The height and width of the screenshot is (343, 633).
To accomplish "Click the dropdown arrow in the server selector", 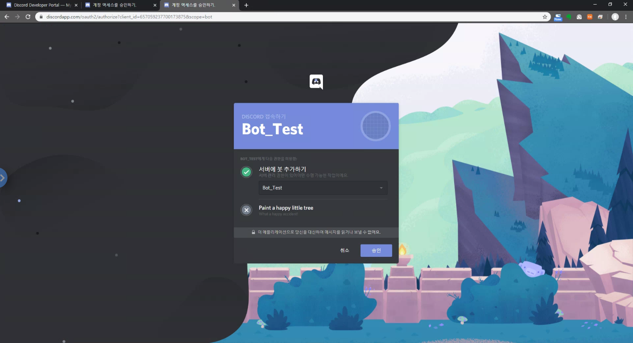I will point(381,188).
